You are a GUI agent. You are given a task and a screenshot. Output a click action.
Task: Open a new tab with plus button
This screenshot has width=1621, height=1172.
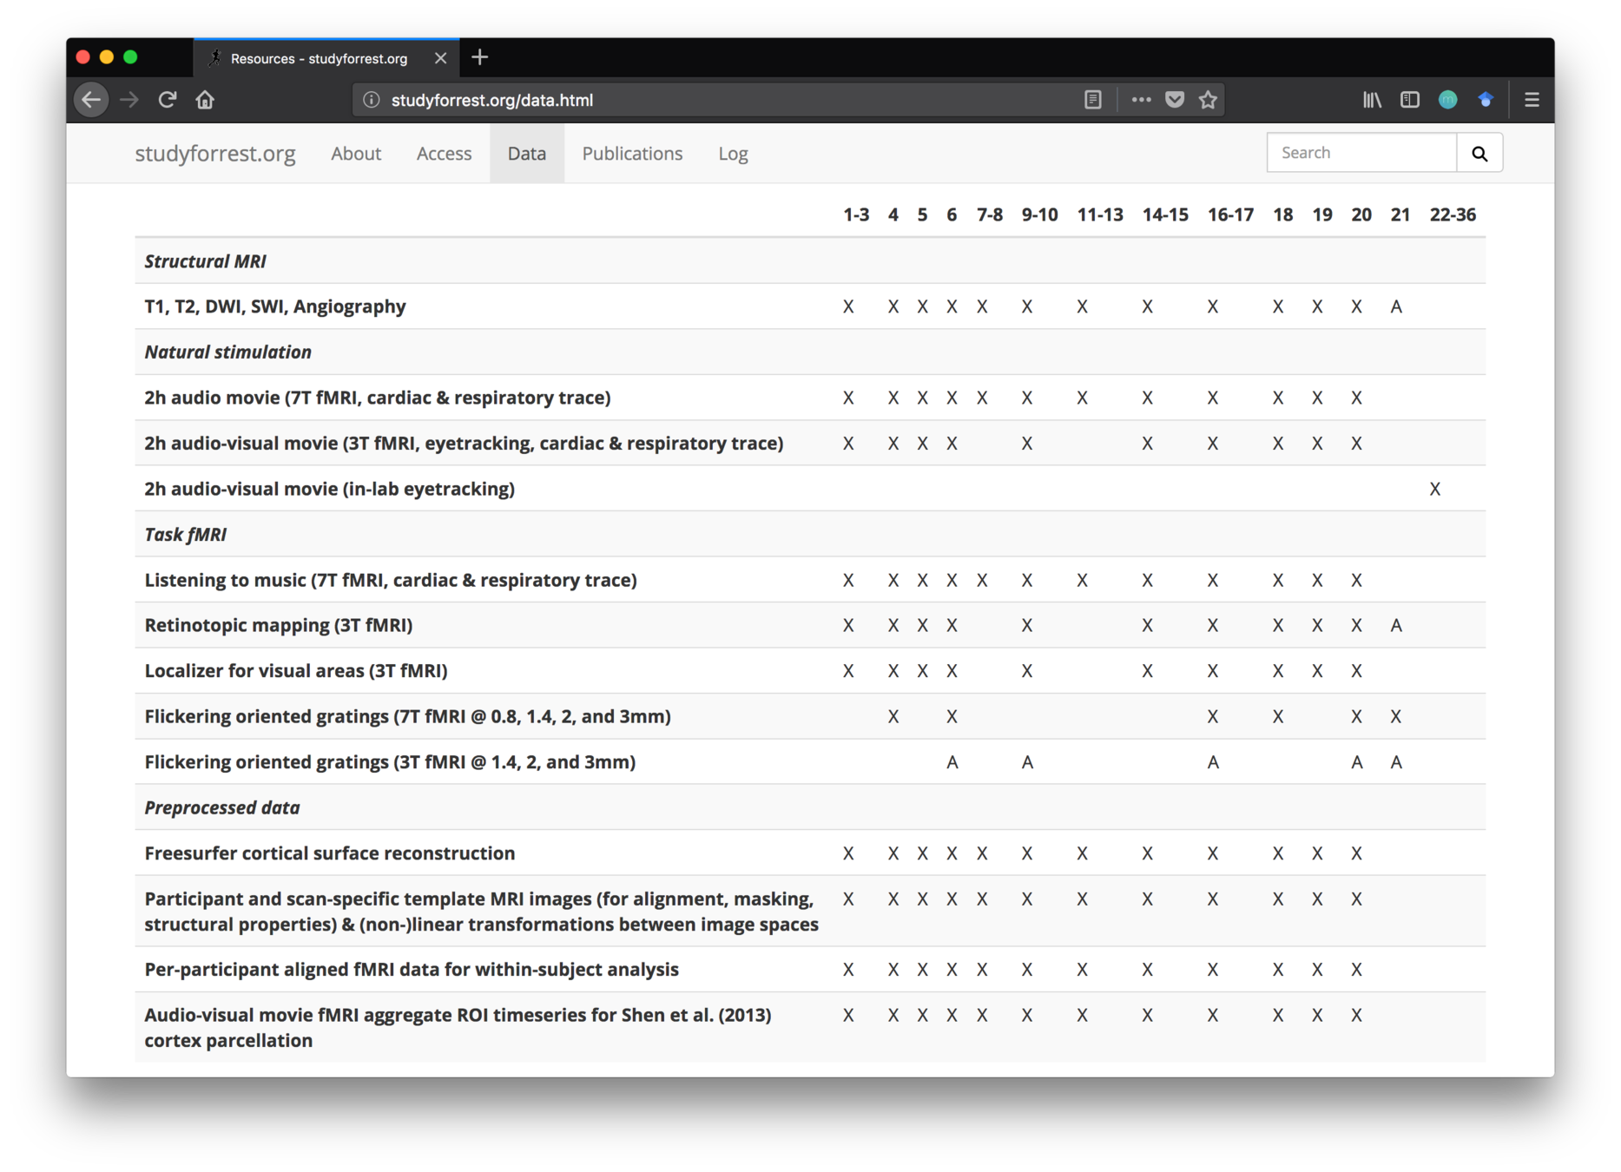click(x=480, y=57)
